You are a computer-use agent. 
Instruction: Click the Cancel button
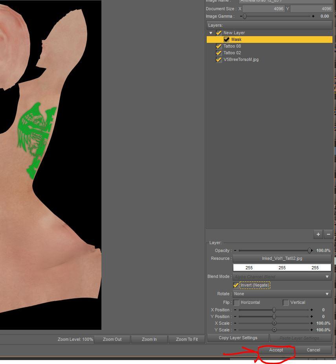(313, 350)
